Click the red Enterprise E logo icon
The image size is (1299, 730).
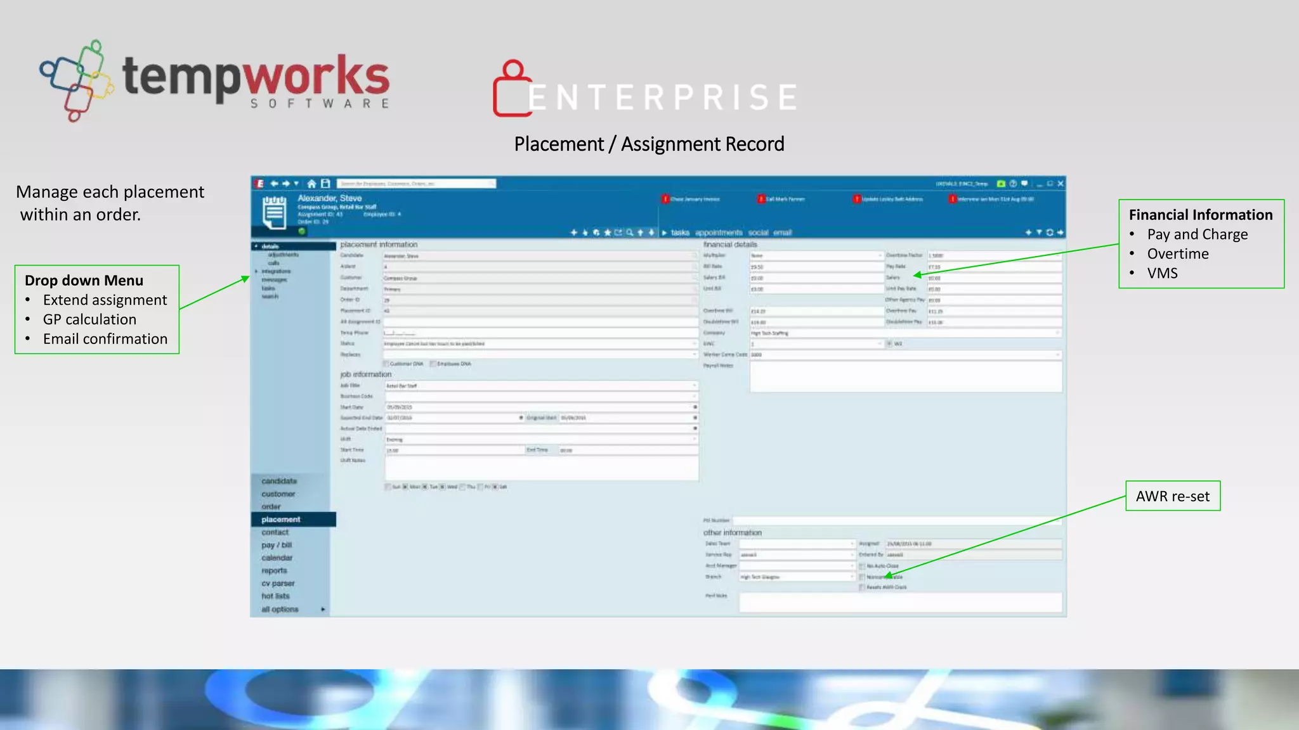point(259,184)
